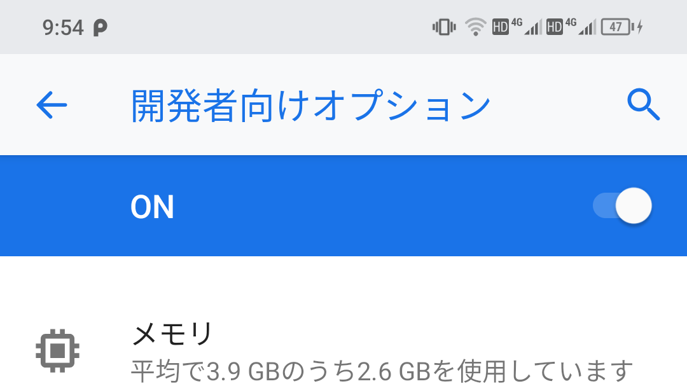Tap the ON label in blue bar
The image size is (687, 386).
pyautogui.click(x=152, y=207)
